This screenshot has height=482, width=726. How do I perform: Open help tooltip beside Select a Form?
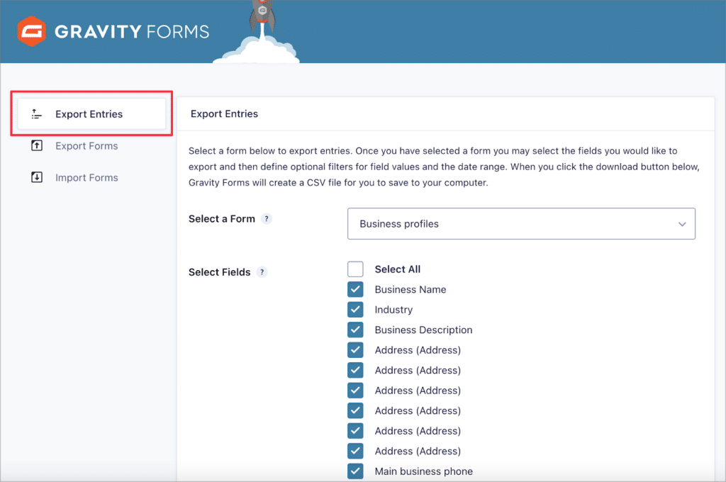267,219
